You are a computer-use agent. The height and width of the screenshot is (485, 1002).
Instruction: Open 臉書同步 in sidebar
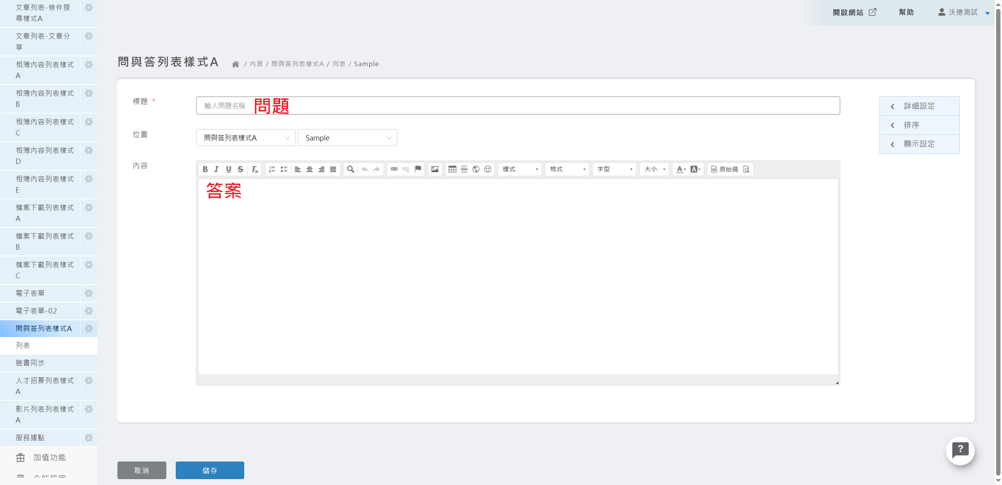point(30,363)
